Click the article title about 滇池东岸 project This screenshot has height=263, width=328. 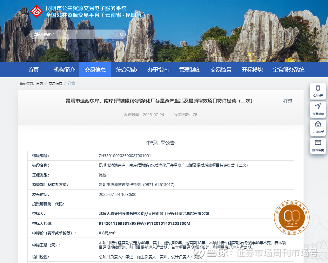(x=159, y=101)
